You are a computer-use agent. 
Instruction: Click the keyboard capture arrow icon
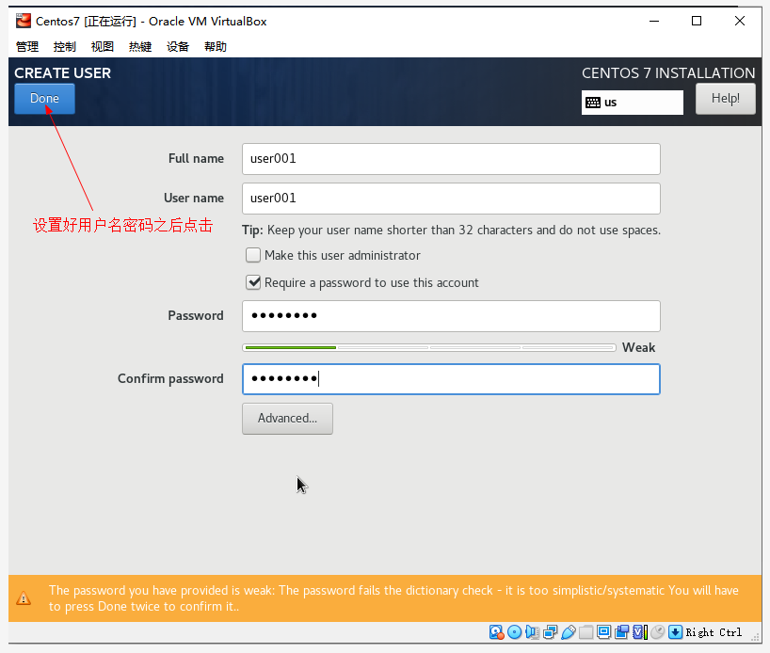click(675, 632)
